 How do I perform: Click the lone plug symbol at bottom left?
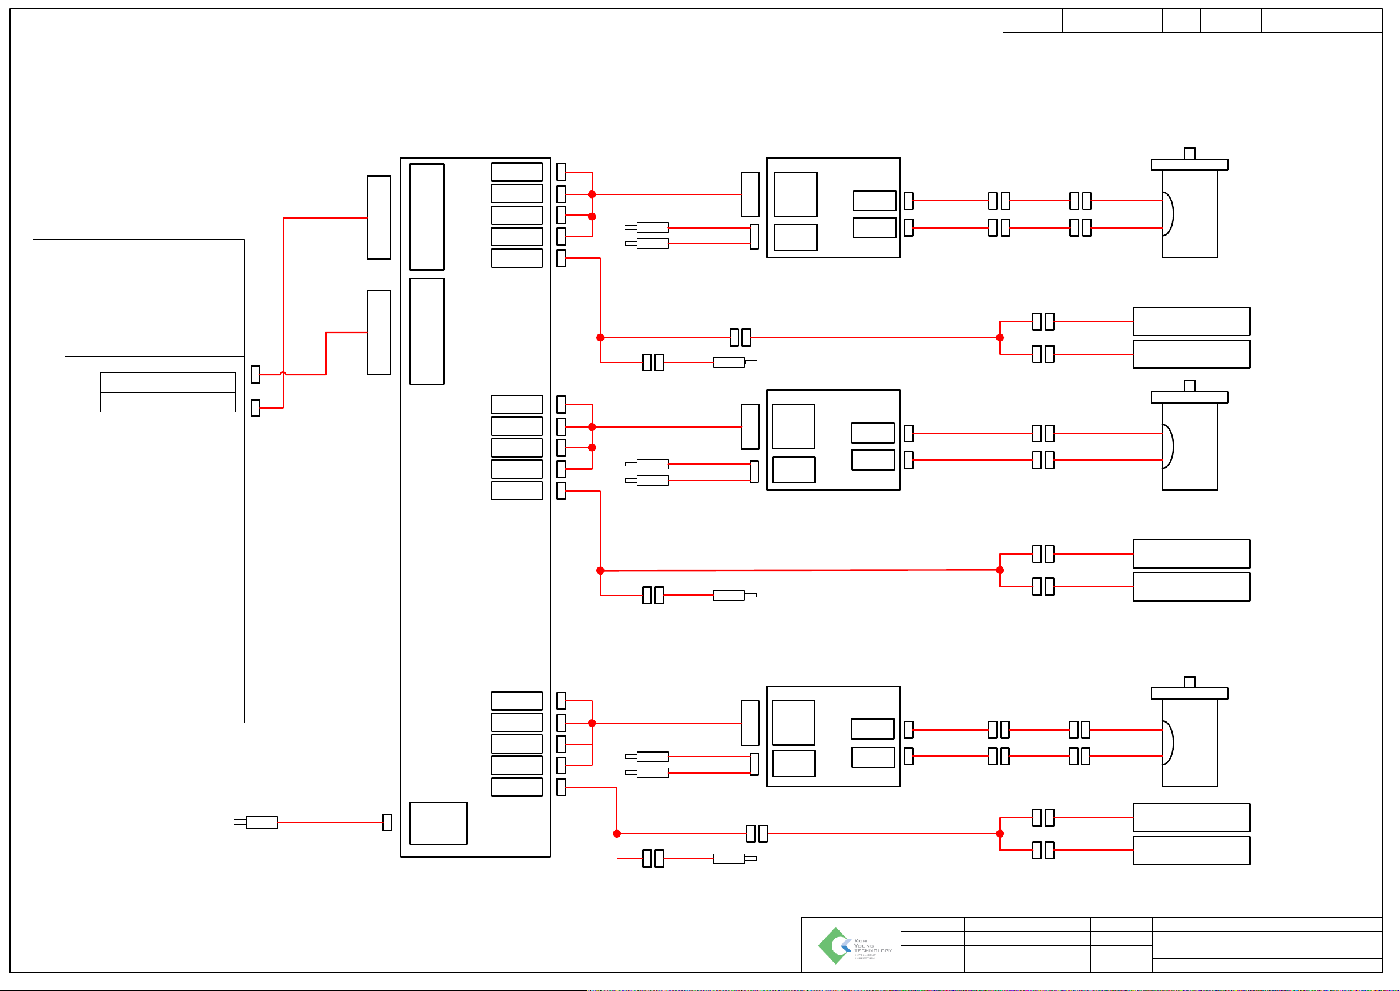pos(261,822)
